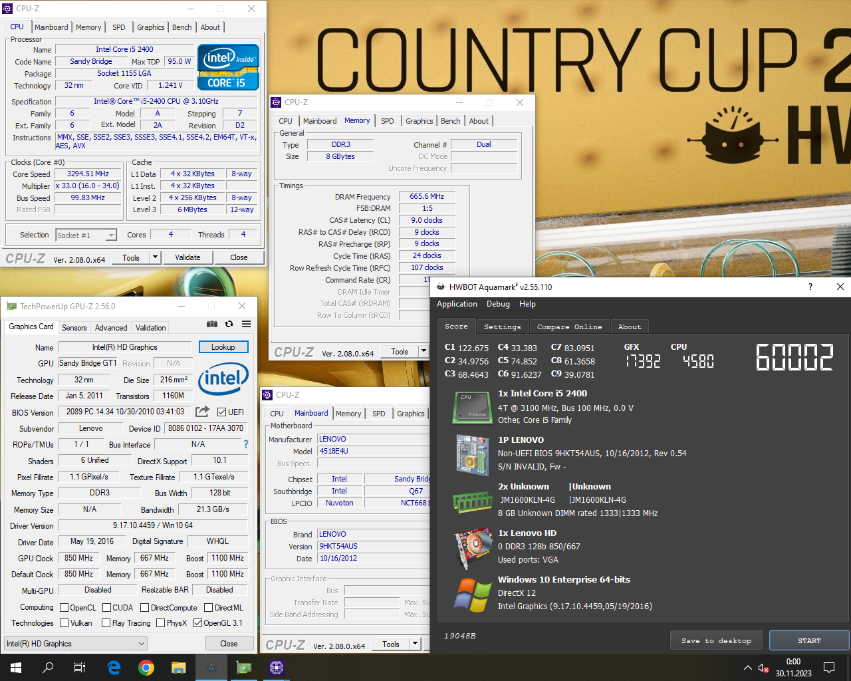Switch to GPU-Z taskbar icon
The height and width of the screenshot is (681, 851).
[244, 667]
